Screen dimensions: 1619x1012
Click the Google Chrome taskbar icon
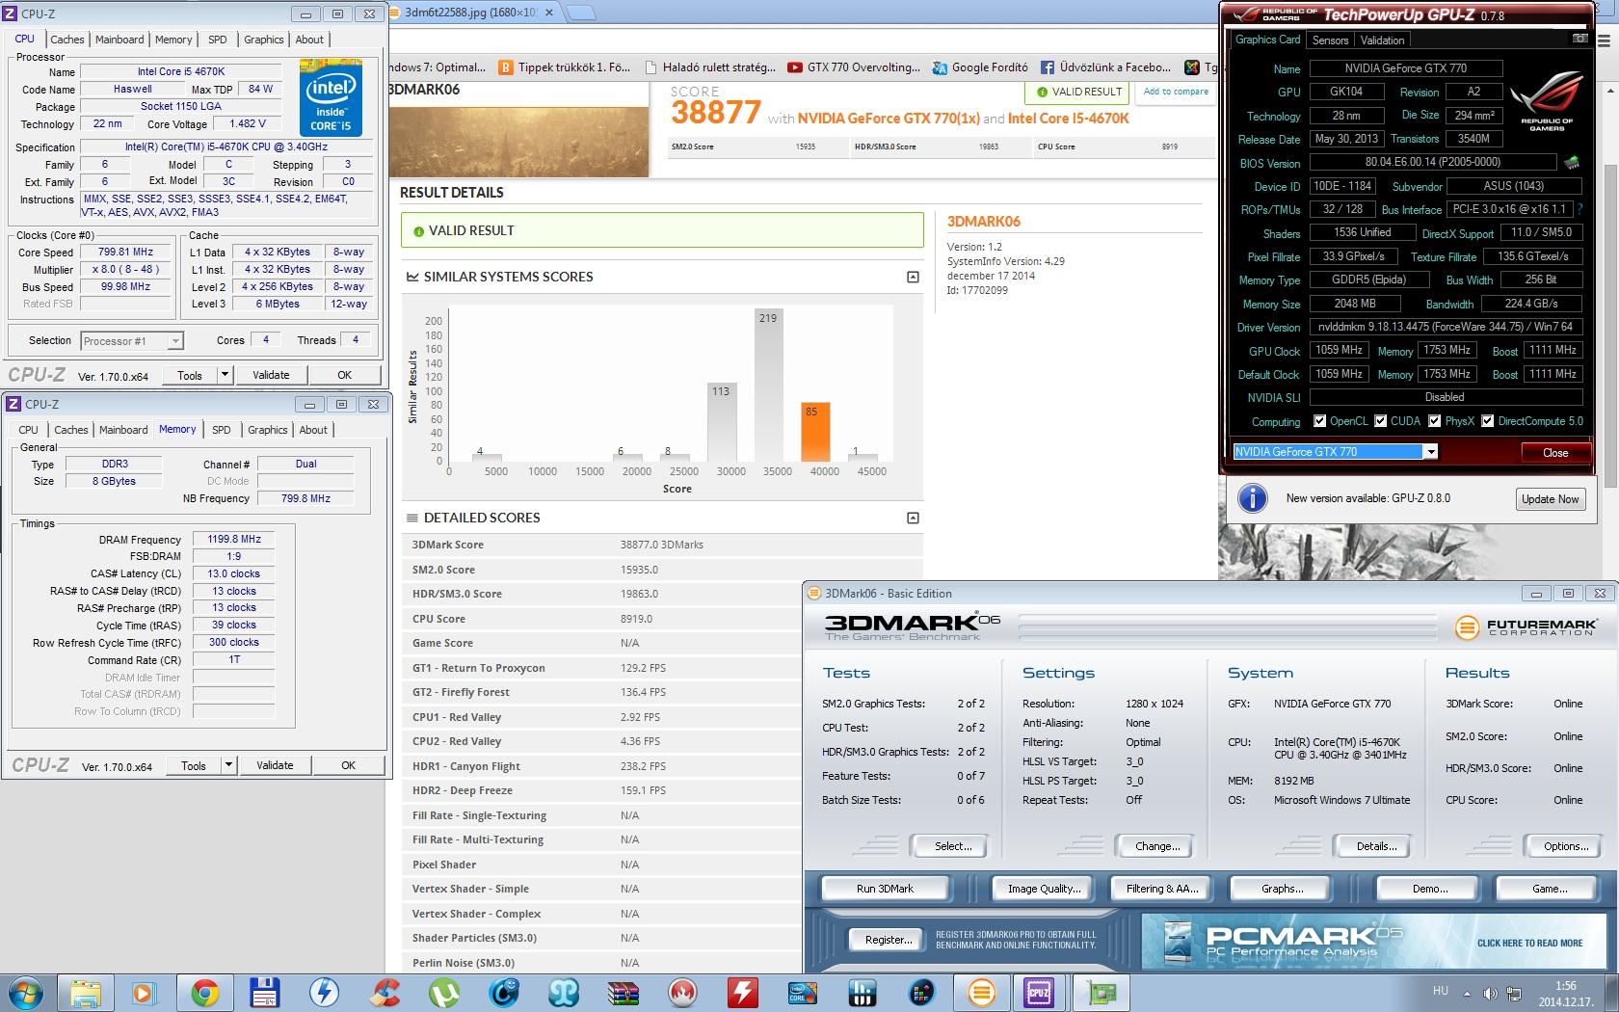(x=203, y=993)
